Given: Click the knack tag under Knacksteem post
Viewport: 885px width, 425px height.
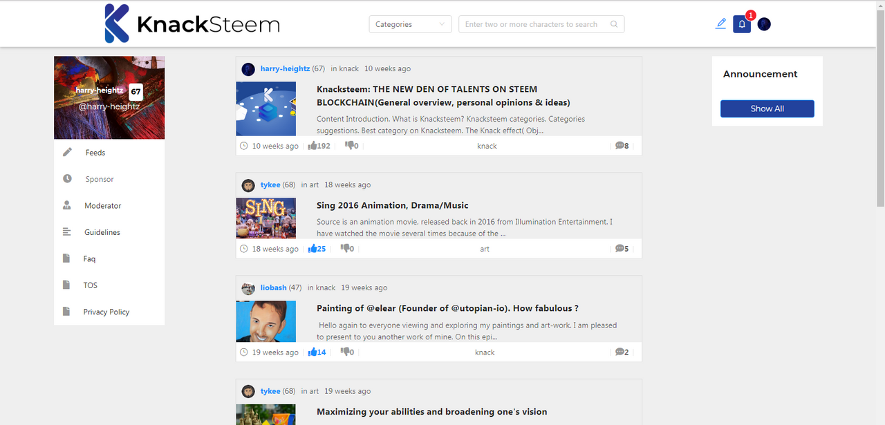Looking at the screenshot, I should point(487,146).
